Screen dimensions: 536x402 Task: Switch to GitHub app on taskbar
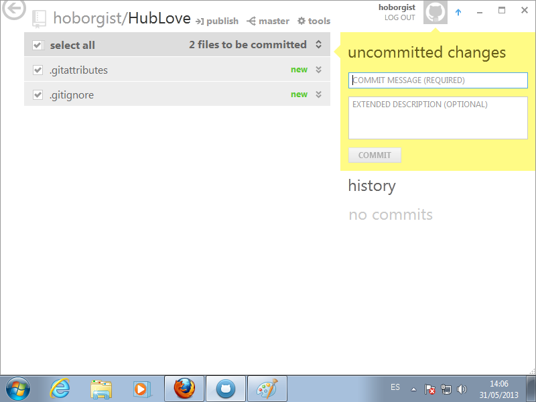tap(226, 389)
